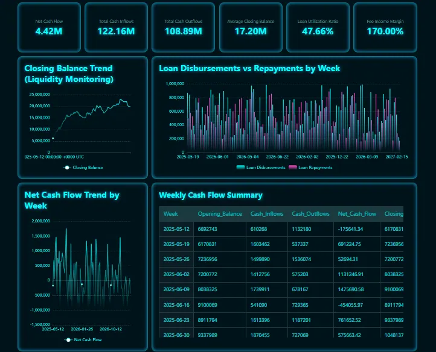Image resolution: width=436 pixels, height=352 pixels.
Task: Sort by Opening_Balance column header
Action: click(x=219, y=214)
